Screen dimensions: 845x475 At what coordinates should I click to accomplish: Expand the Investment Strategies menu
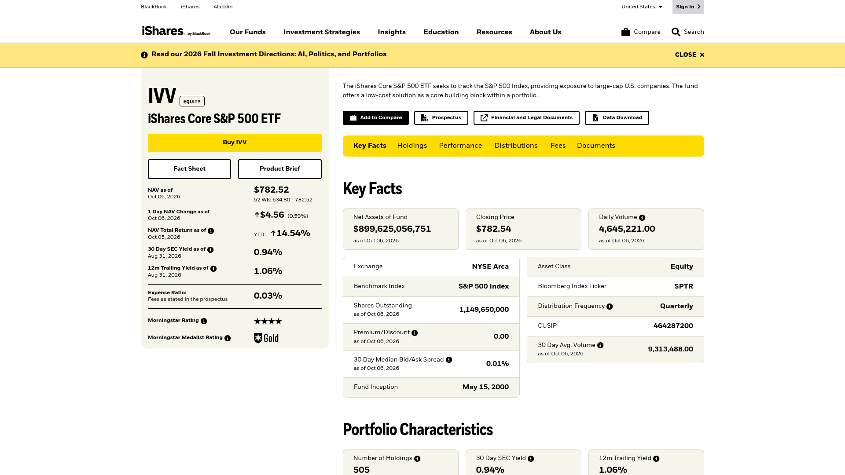coord(322,32)
